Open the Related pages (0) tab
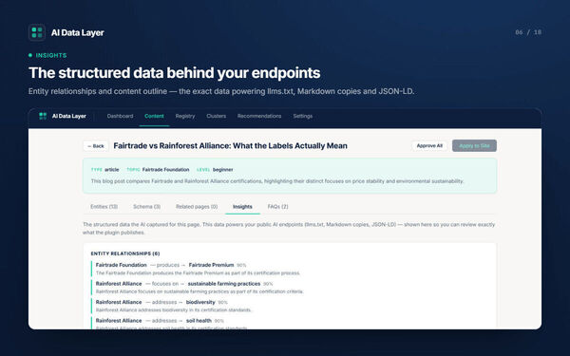Viewport: 570px width, 356px height. point(197,206)
